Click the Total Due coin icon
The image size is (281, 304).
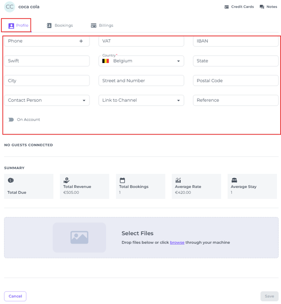pos(11,180)
